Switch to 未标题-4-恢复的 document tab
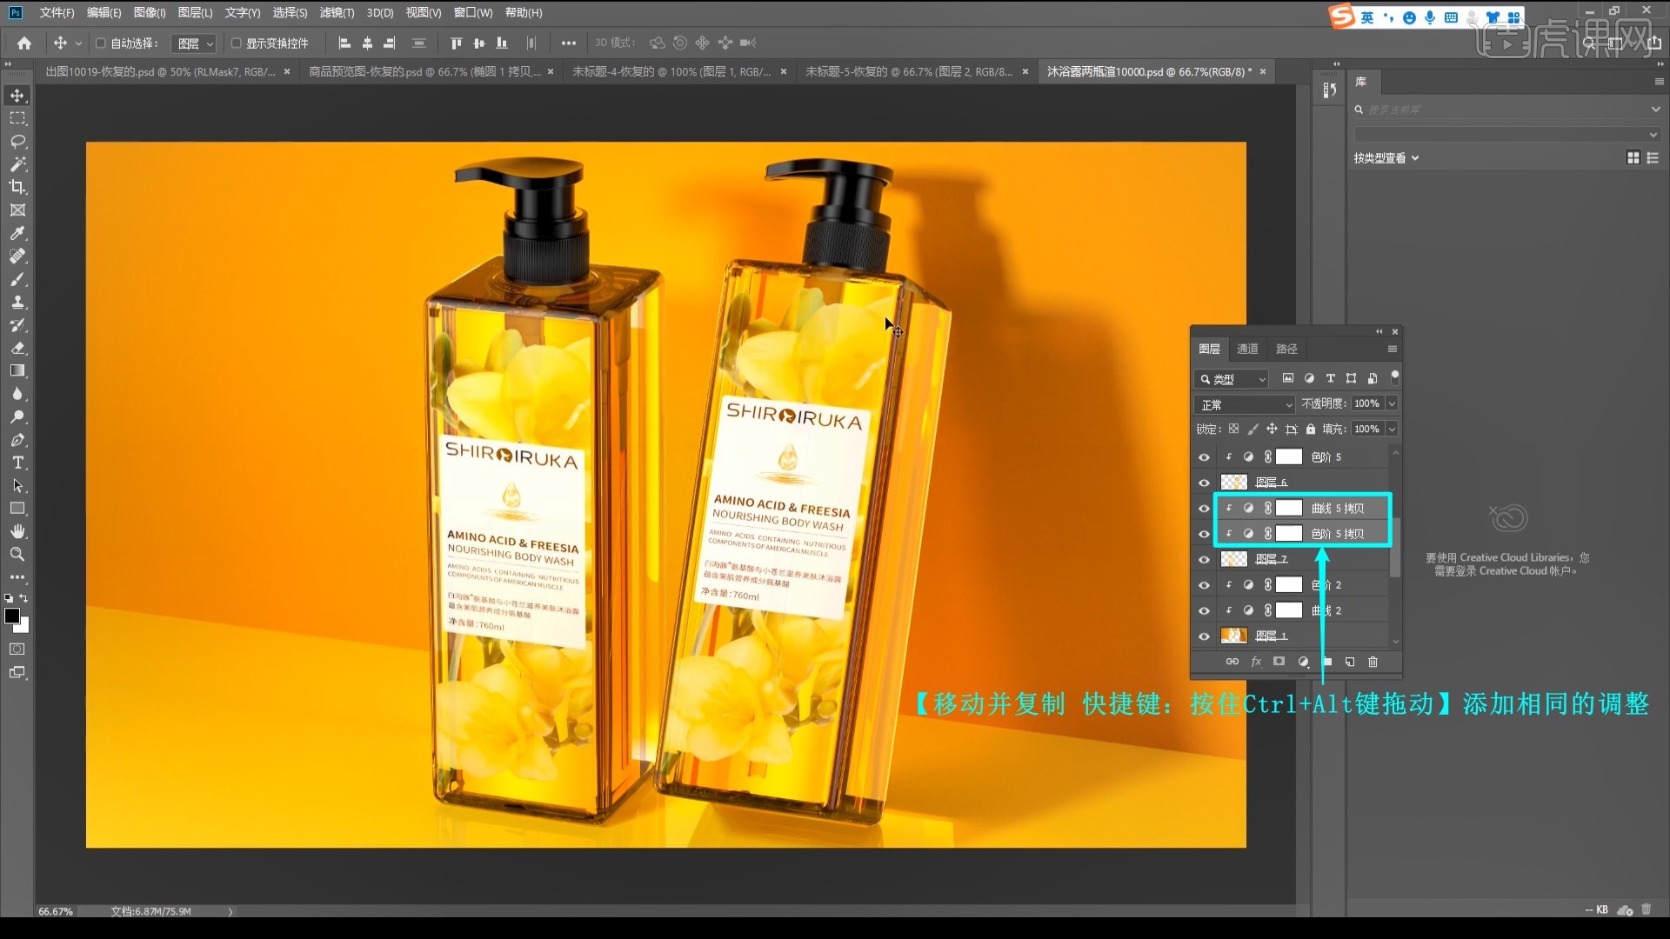 (671, 71)
